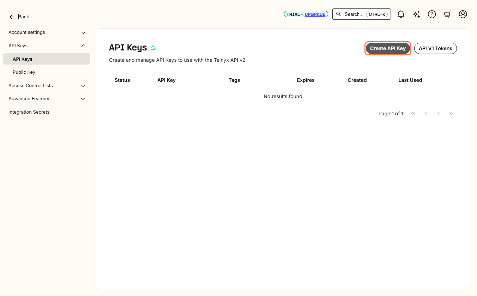Focus the Search field
This screenshot has width=477, height=296.
coord(362,14)
